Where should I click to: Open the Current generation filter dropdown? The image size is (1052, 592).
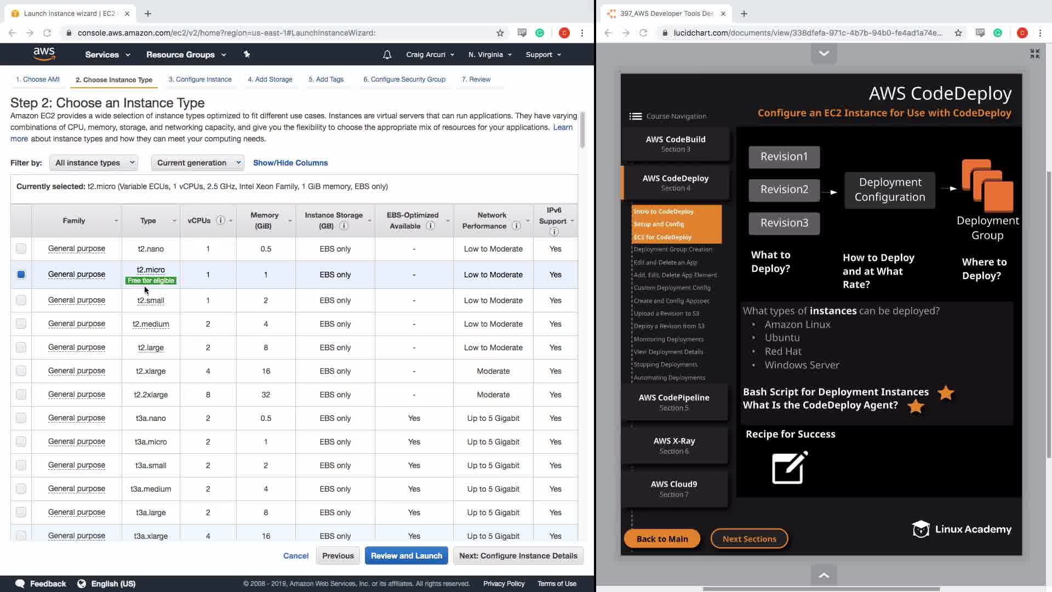coord(198,163)
